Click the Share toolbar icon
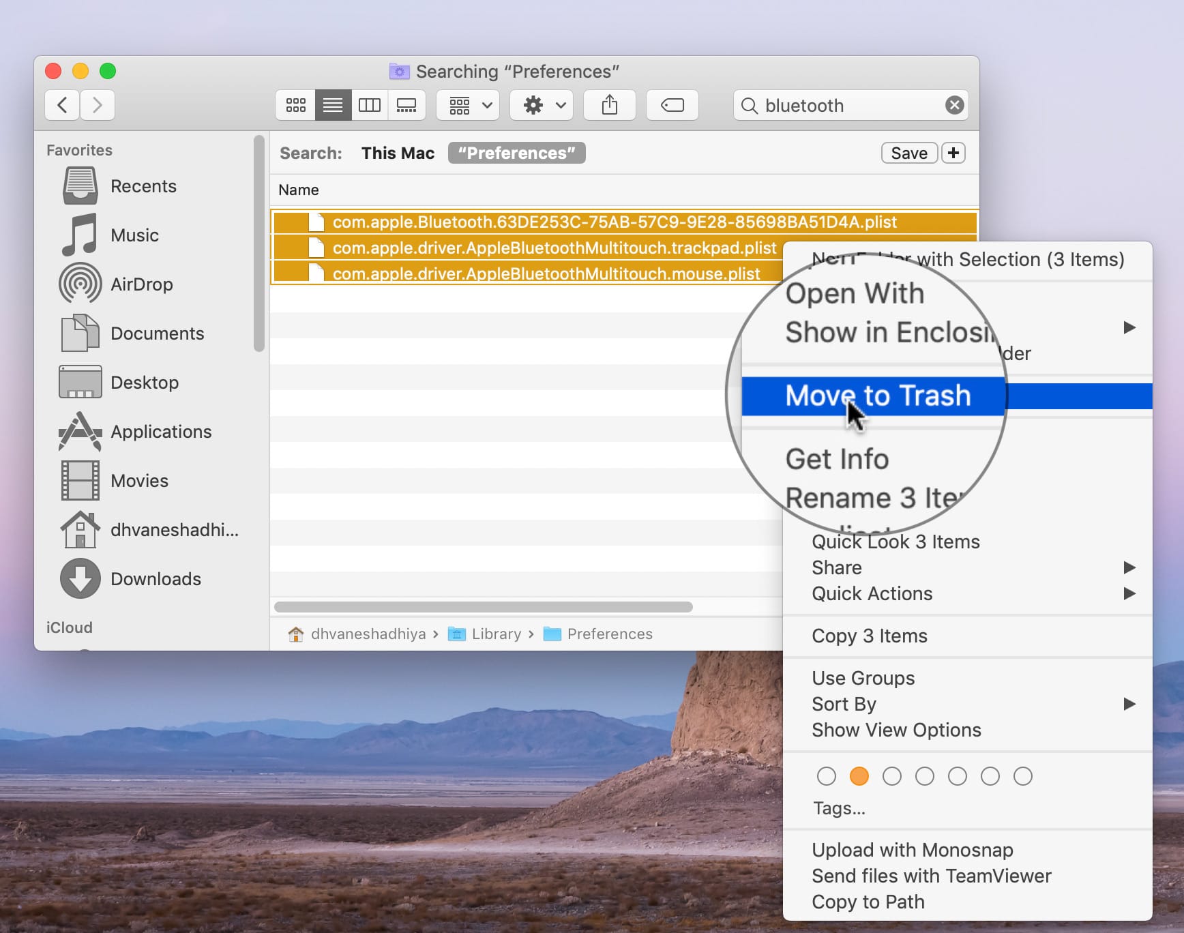Viewport: 1184px width, 933px height. (x=609, y=105)
